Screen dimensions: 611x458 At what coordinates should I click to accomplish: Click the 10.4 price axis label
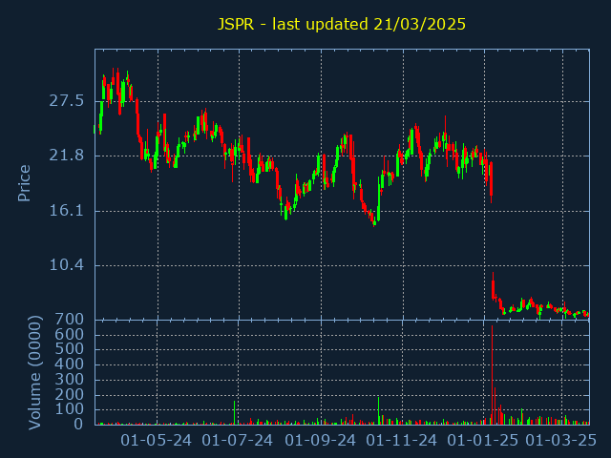66,265
